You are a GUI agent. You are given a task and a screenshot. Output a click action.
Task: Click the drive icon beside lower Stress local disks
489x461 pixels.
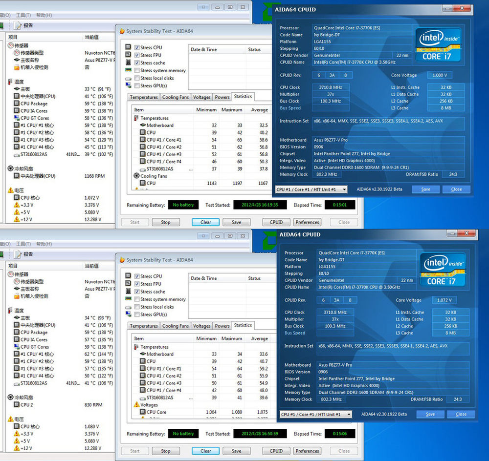coord(128,307)
